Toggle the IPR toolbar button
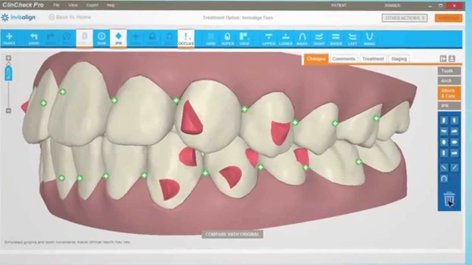 tap(118, 39)
